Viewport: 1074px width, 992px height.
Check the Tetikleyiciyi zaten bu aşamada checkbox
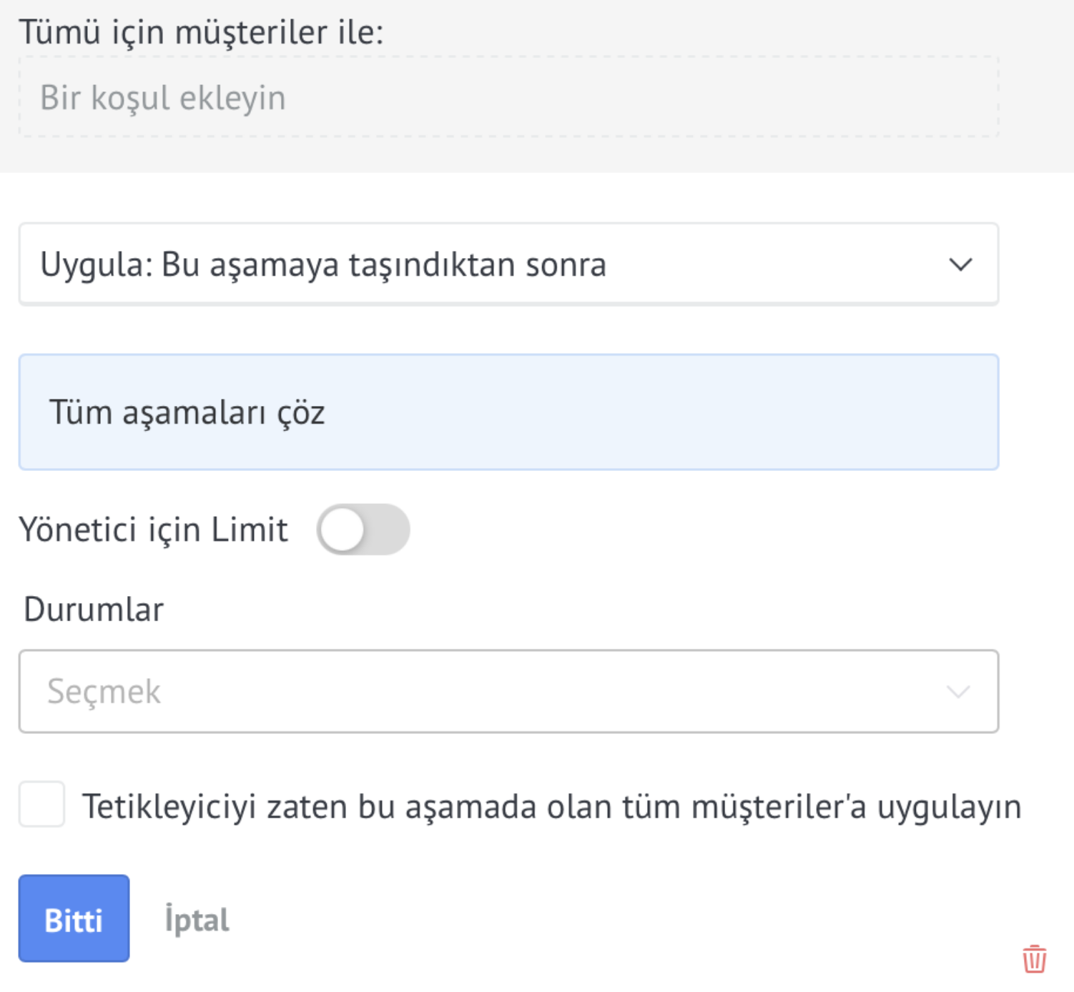pos(41,805)
